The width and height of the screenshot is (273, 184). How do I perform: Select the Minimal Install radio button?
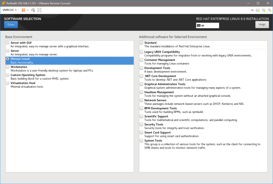click(8, 59)
